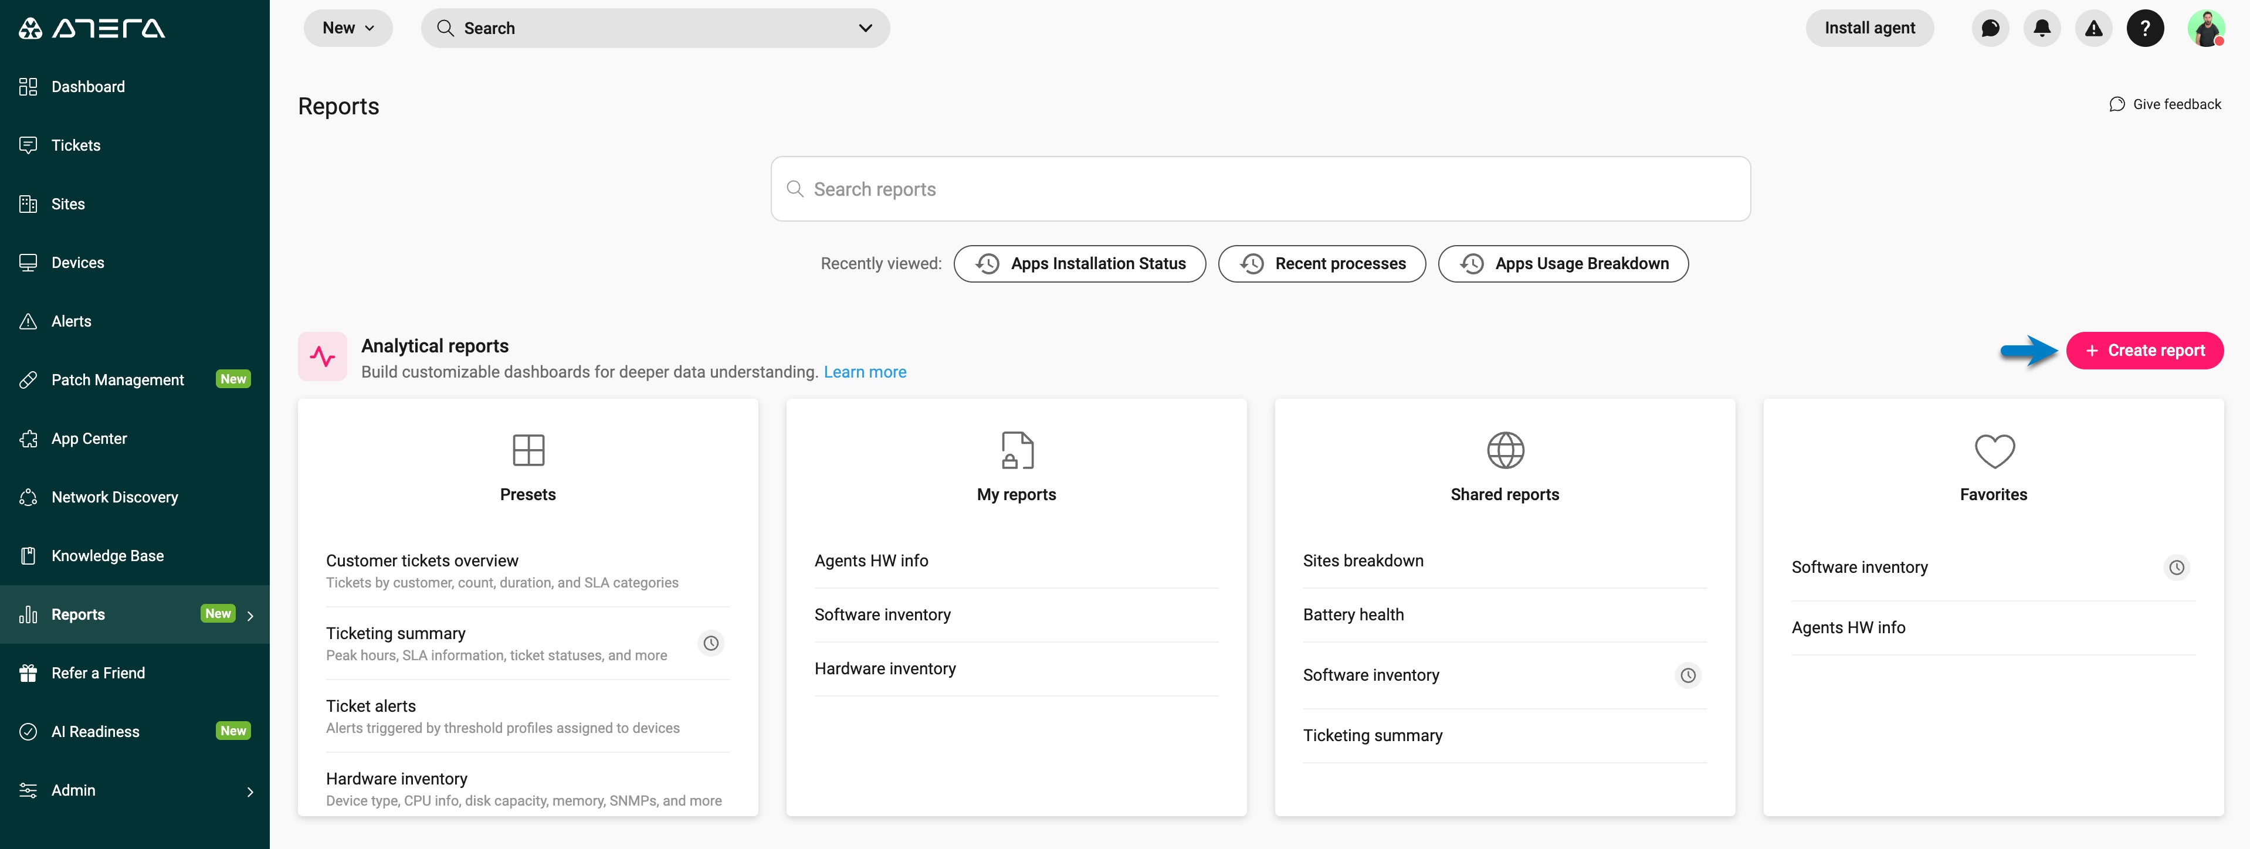The height and width of the screenshot is (849, 2250).
Task: Open the alerts warning triangle icon
Action: pos(2093,28)
